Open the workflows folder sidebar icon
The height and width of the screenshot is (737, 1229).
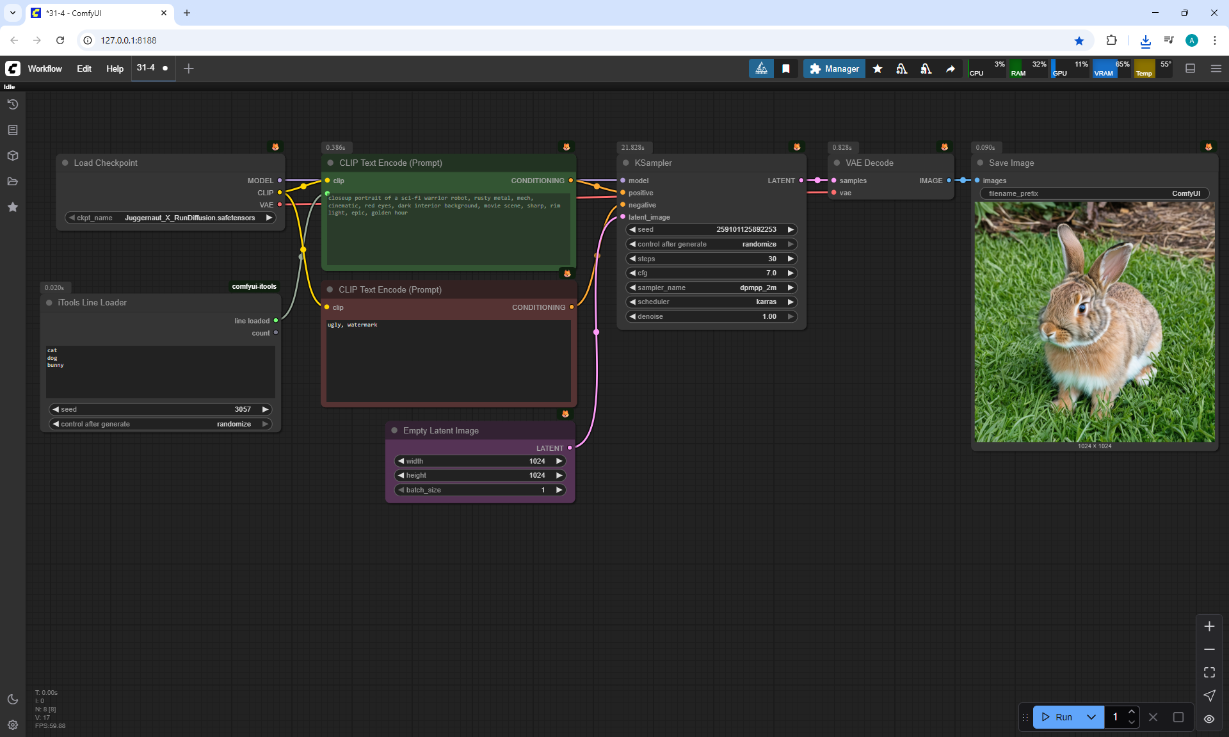point(13,181)
